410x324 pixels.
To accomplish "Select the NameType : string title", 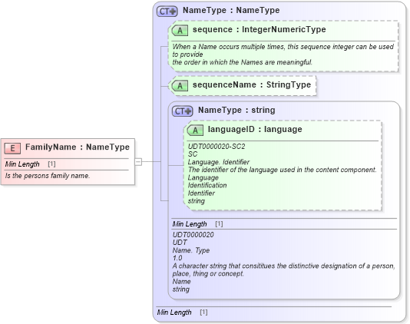I will click(236, 110).
